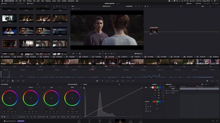Open Project Settings gear icon
Screen dimensions: 220x123
(217, 121)
